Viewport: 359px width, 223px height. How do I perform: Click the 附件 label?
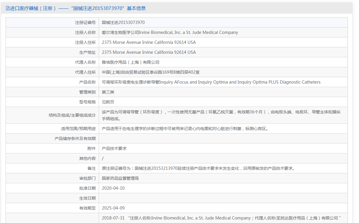[91, 148]
